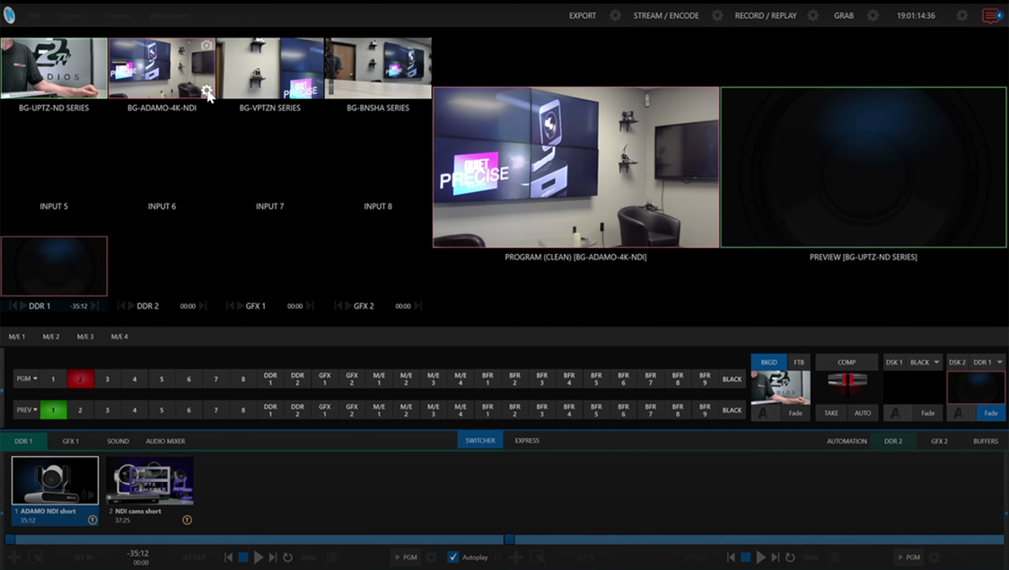Open the notifications icon in top bar
The width and height of the screenshot is (1009, 570).
(x=991, y=16)
